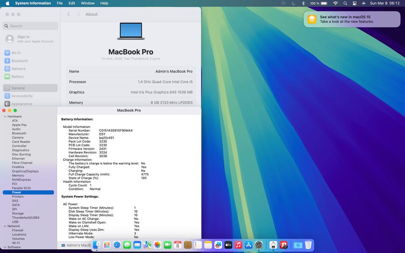Click the Search field in System Settings
Viewport: 405px width, 253px height.
(30, 26)
